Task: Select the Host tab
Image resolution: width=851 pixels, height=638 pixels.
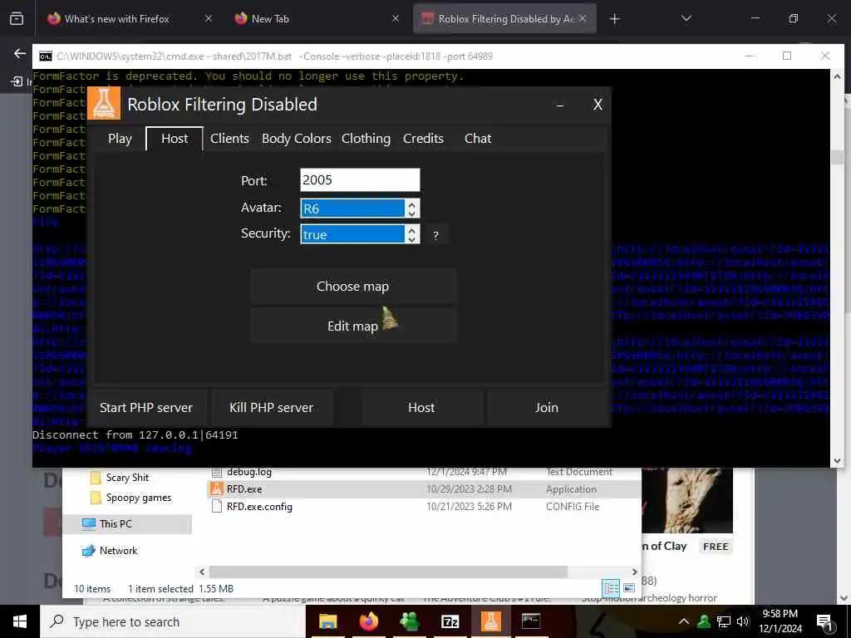Action: click(175, 139)
